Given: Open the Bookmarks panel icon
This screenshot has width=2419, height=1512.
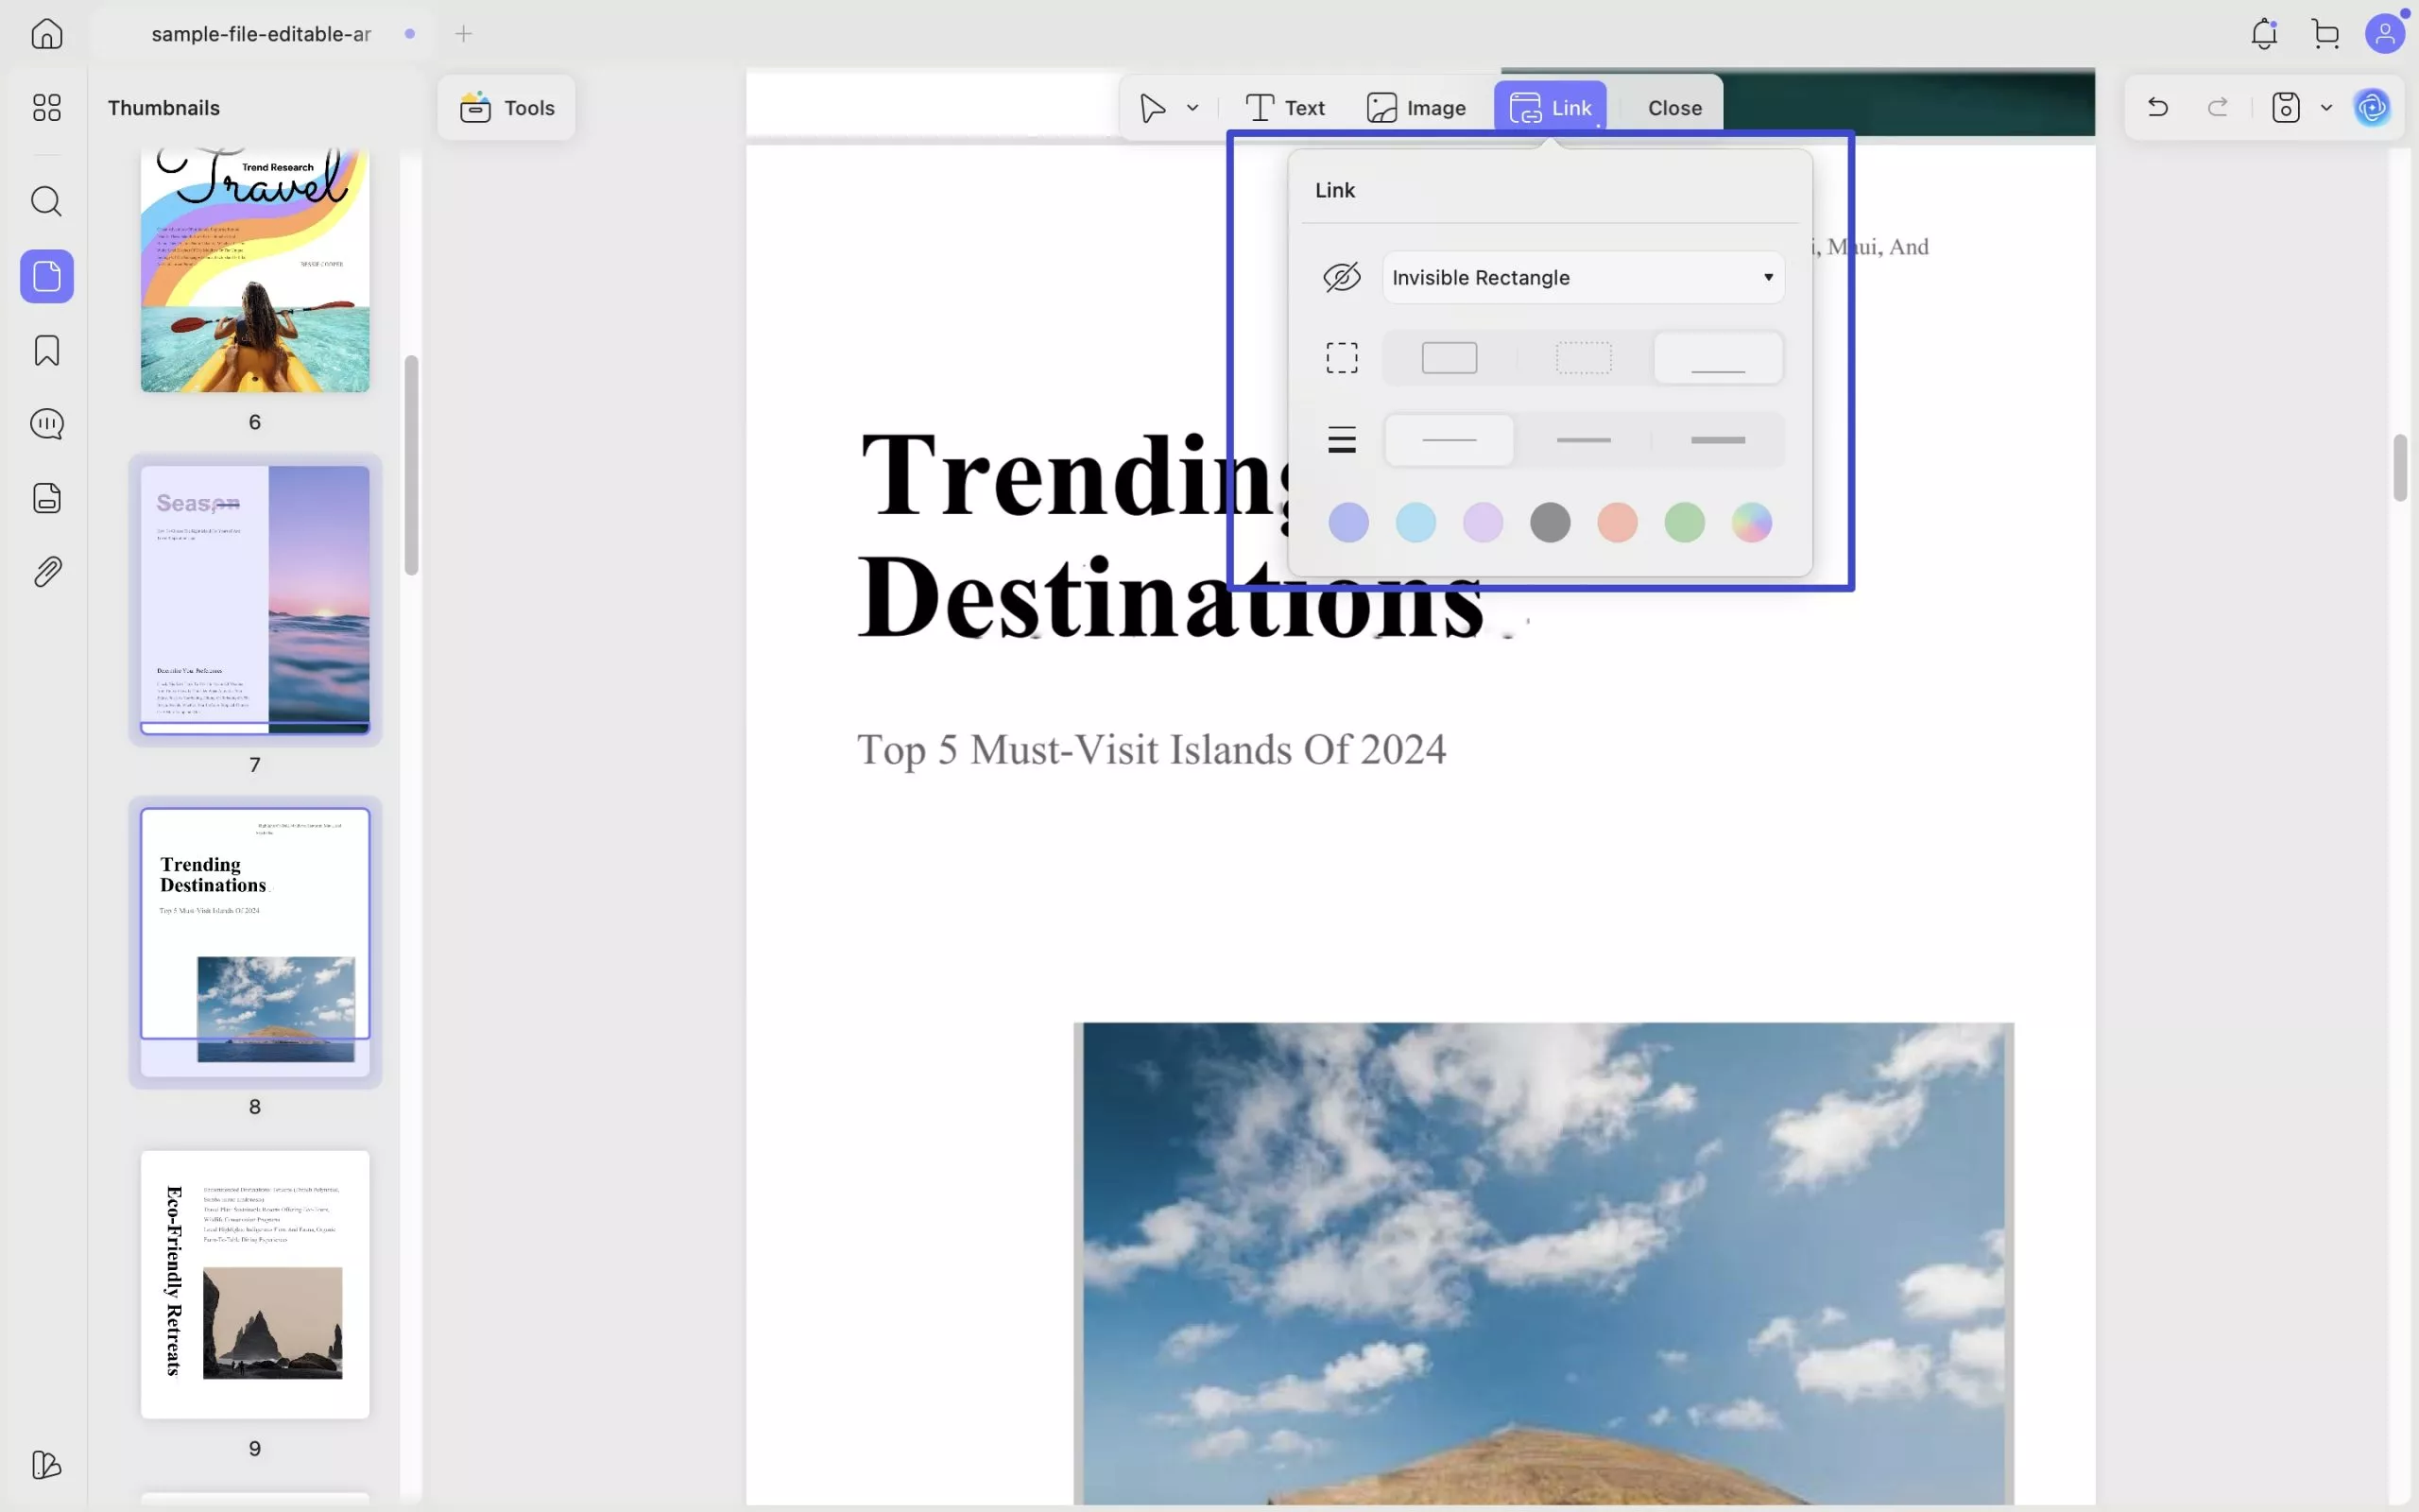Looking at the screenshot, I should [x=47, y=350].
